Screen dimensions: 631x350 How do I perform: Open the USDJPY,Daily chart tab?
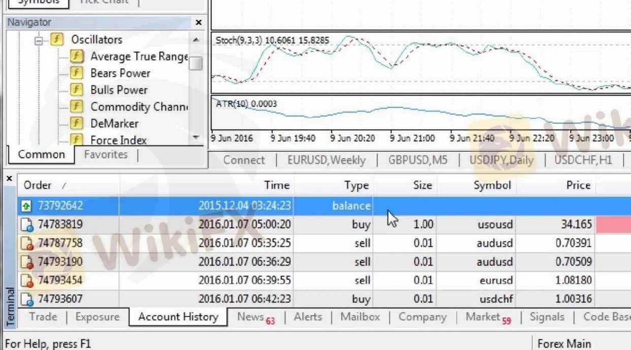(x=501, y=160)
